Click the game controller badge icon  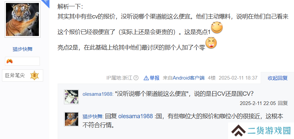pyautogui.click(x=10, y=61)
